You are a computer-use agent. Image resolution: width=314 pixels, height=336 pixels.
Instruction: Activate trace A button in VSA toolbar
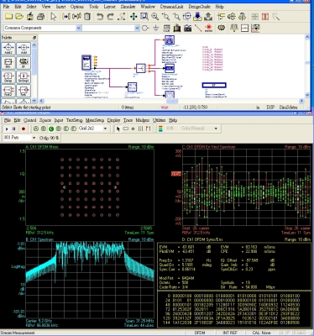(36, 129)
